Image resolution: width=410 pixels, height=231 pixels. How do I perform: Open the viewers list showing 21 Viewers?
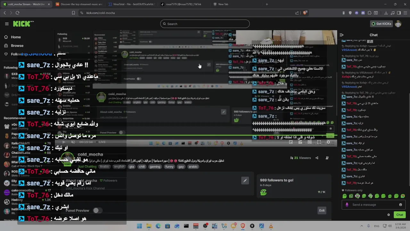coord(300,158)
